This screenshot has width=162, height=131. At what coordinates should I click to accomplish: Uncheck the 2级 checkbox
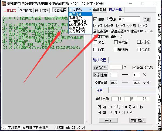tap(106, 26)
